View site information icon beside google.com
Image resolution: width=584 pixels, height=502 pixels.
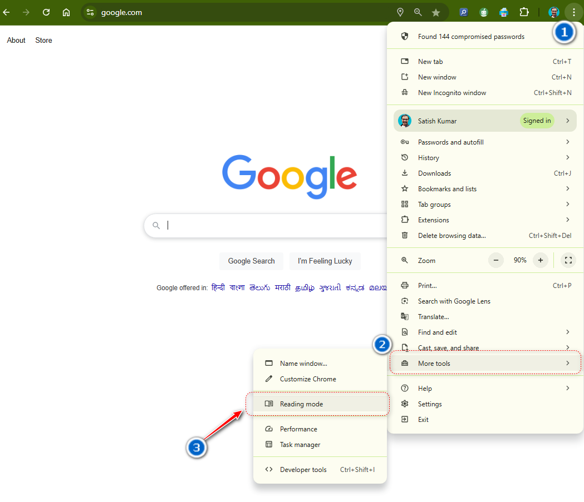(90, 12)
